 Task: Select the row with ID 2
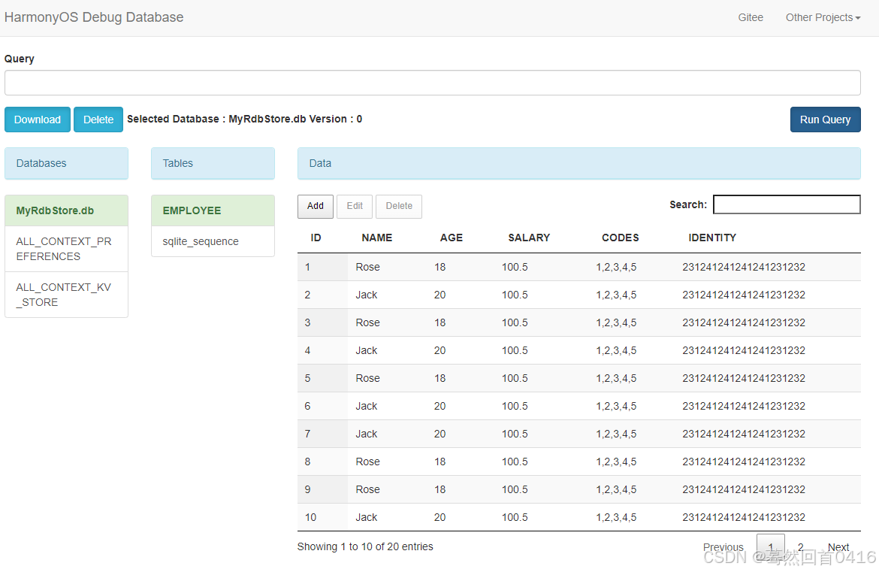coord(579,295)
